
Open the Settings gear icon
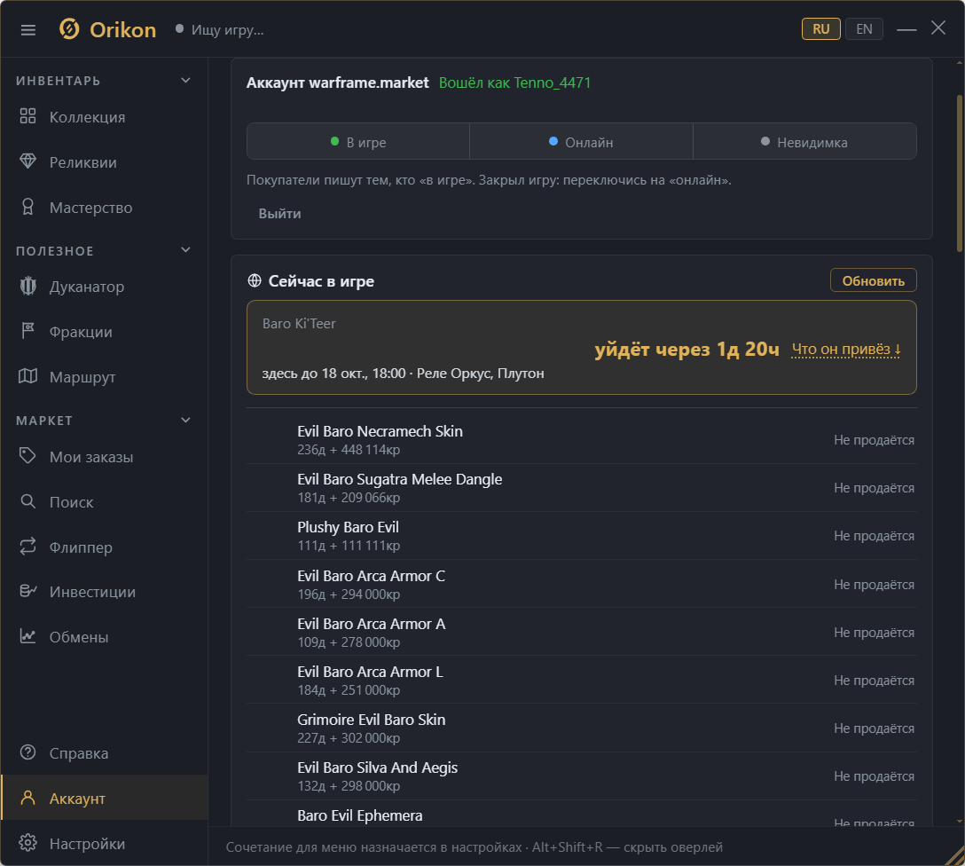click(27, 843)
